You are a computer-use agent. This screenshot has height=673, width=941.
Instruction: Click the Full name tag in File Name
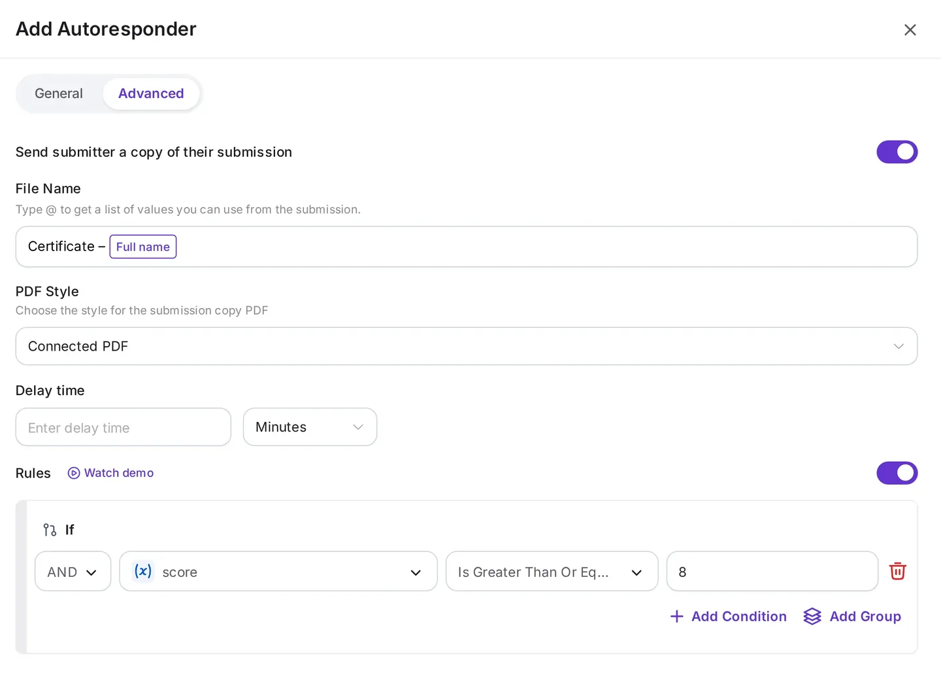143,247
